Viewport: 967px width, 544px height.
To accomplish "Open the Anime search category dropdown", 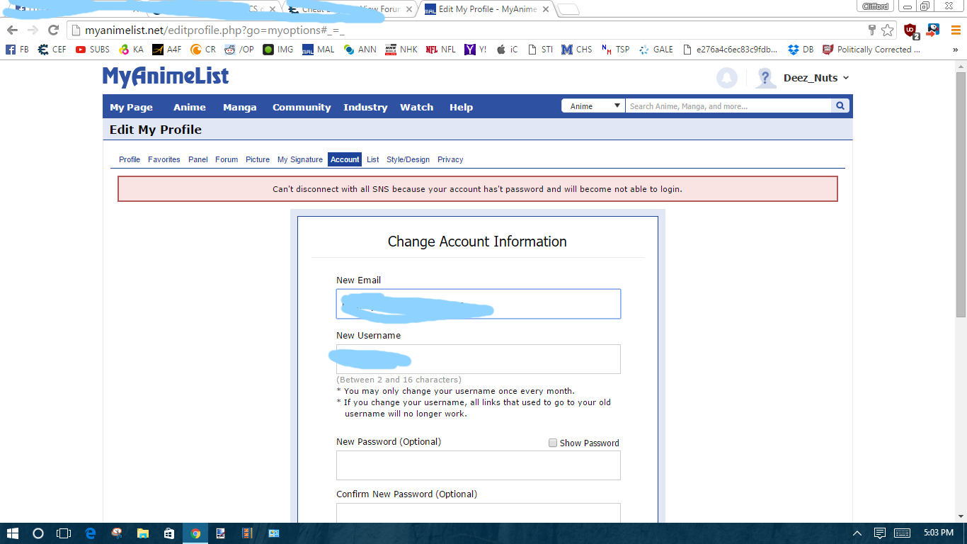I will coord(593,106).
